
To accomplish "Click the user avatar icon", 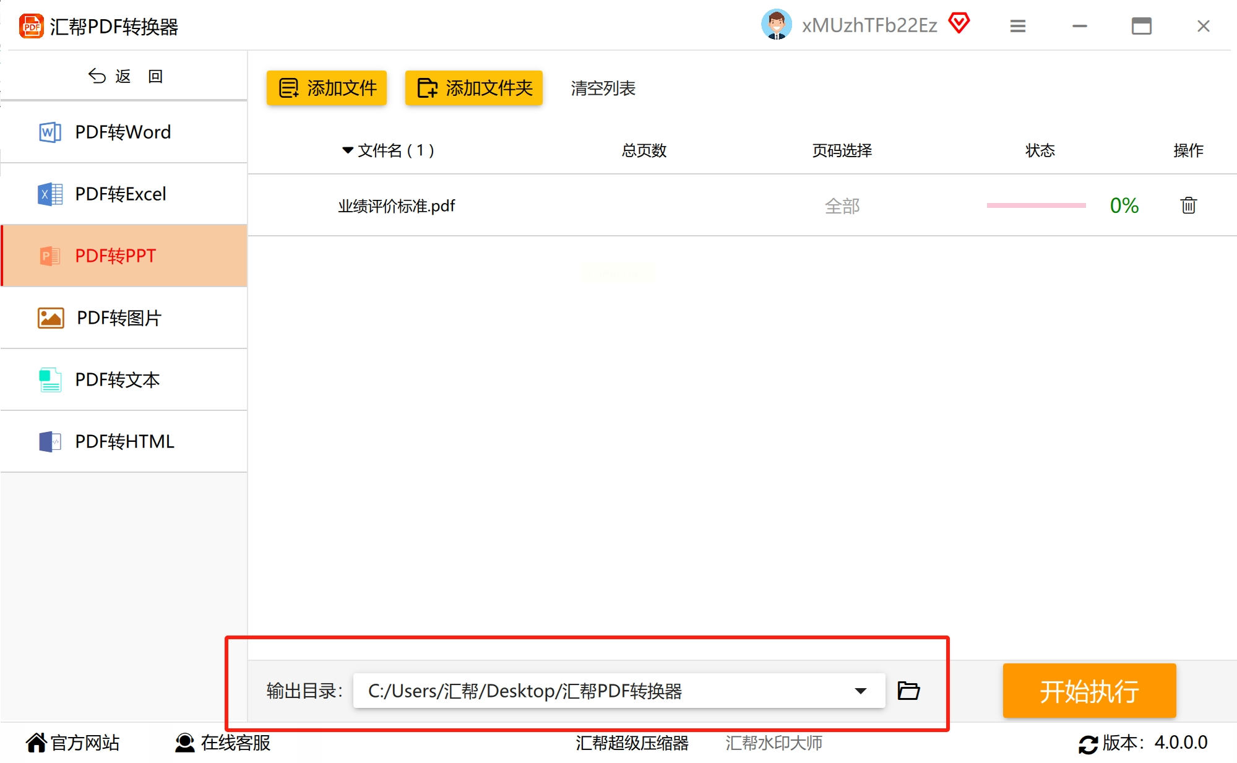I will [x=776, y=25].
